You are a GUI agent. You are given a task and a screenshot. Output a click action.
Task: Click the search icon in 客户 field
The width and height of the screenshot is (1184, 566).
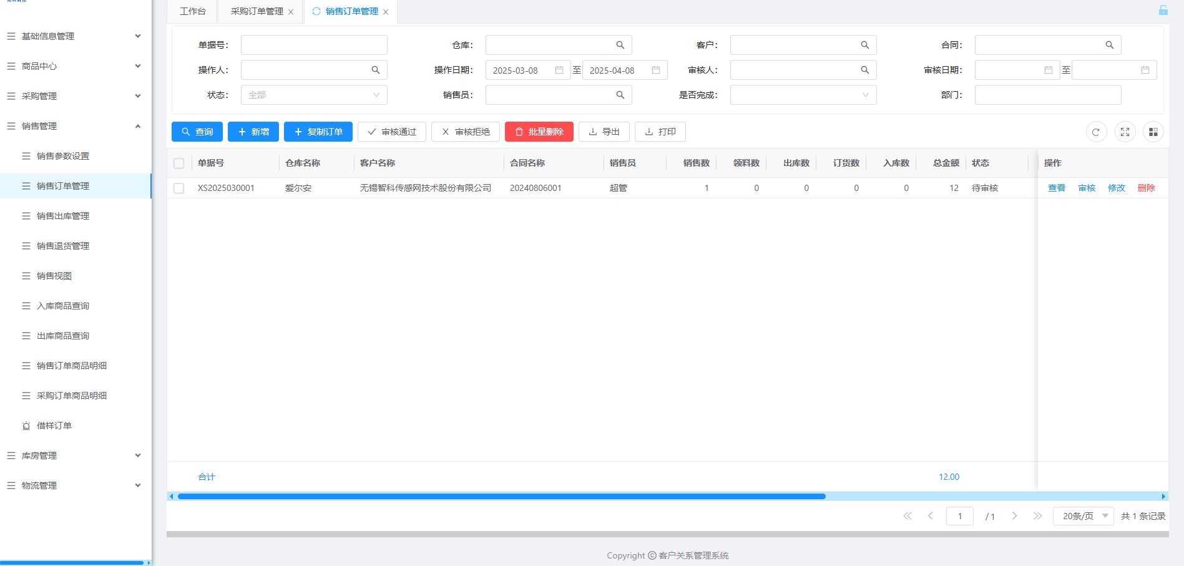(x=865, y=45)
